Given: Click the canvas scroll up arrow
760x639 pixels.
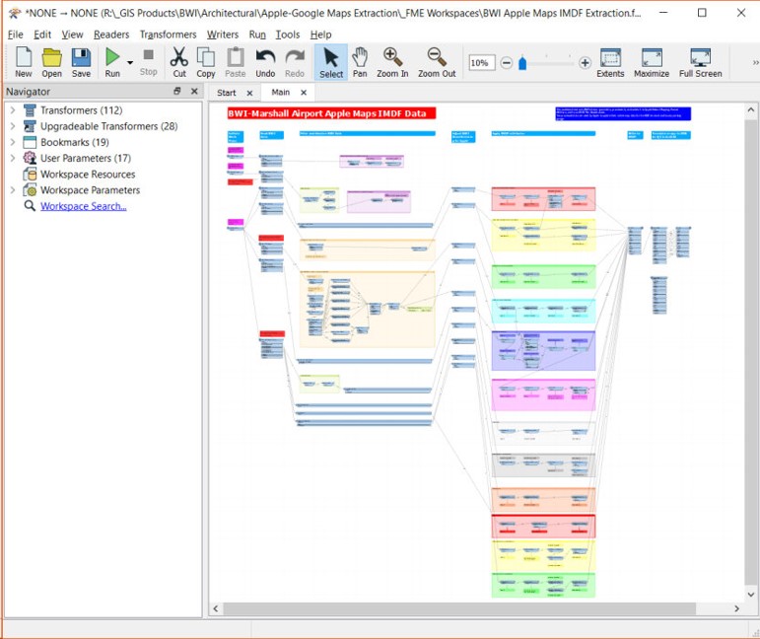Looking at the screenshot, I should [750, 110].
